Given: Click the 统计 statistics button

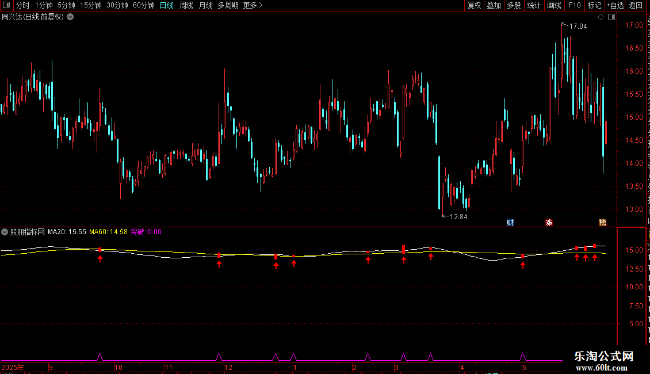Looking at the screenshot, I should tap(534, 5).
